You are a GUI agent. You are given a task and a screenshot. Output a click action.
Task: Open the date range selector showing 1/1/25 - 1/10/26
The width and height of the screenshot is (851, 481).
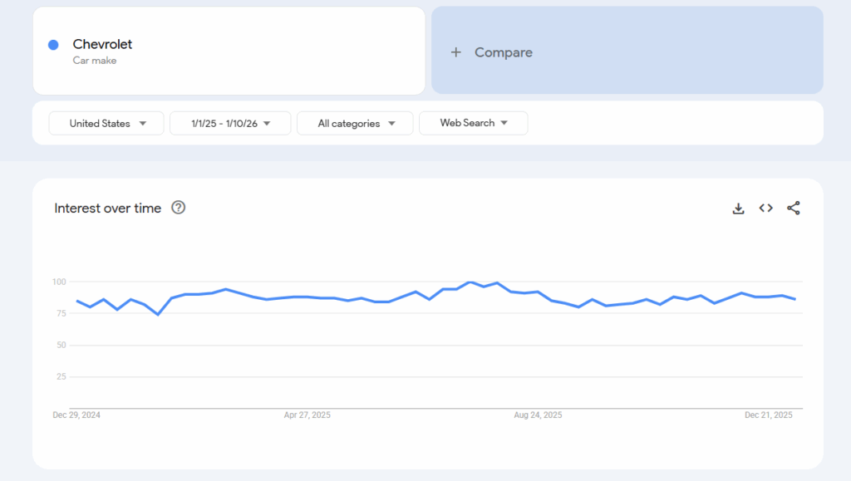(230, 123)
